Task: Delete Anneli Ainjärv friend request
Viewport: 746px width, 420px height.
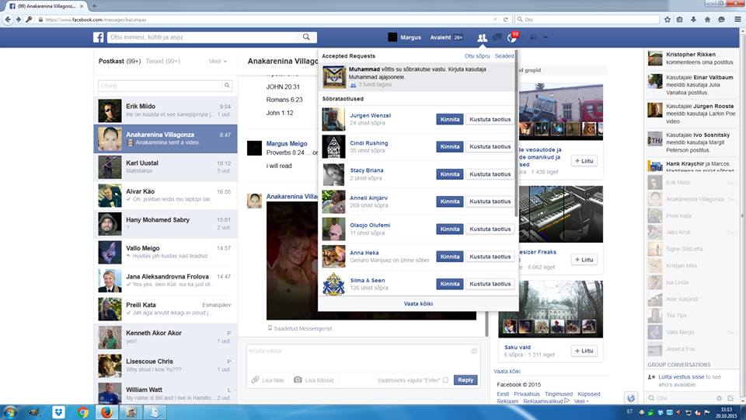Action: (x=490, y=201)
